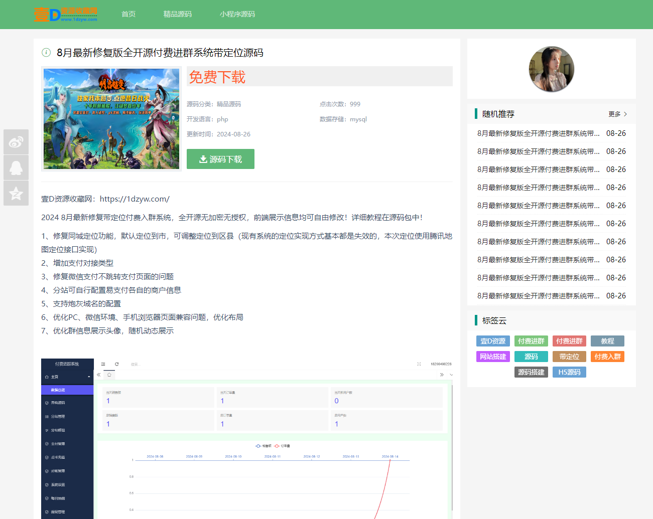
Task: Open the dropdown chevron in preview tab bar
Action: [450, 374]
